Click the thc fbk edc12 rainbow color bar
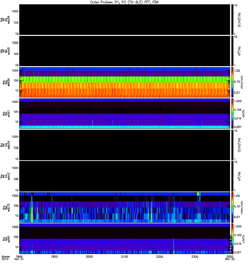The height and width of the screenshot is (266, 249). coord(232,207)
